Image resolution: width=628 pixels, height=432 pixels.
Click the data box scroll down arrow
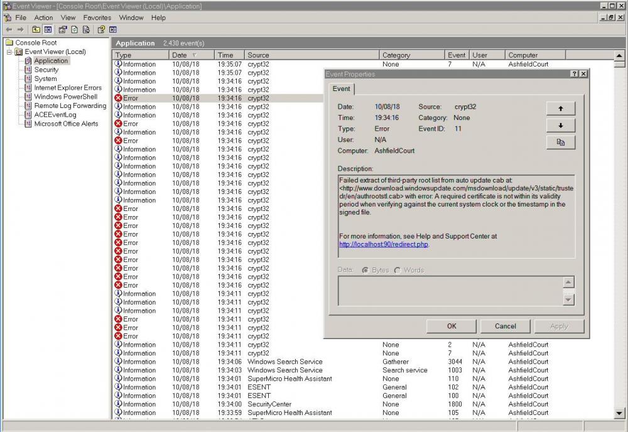[568, 300]
